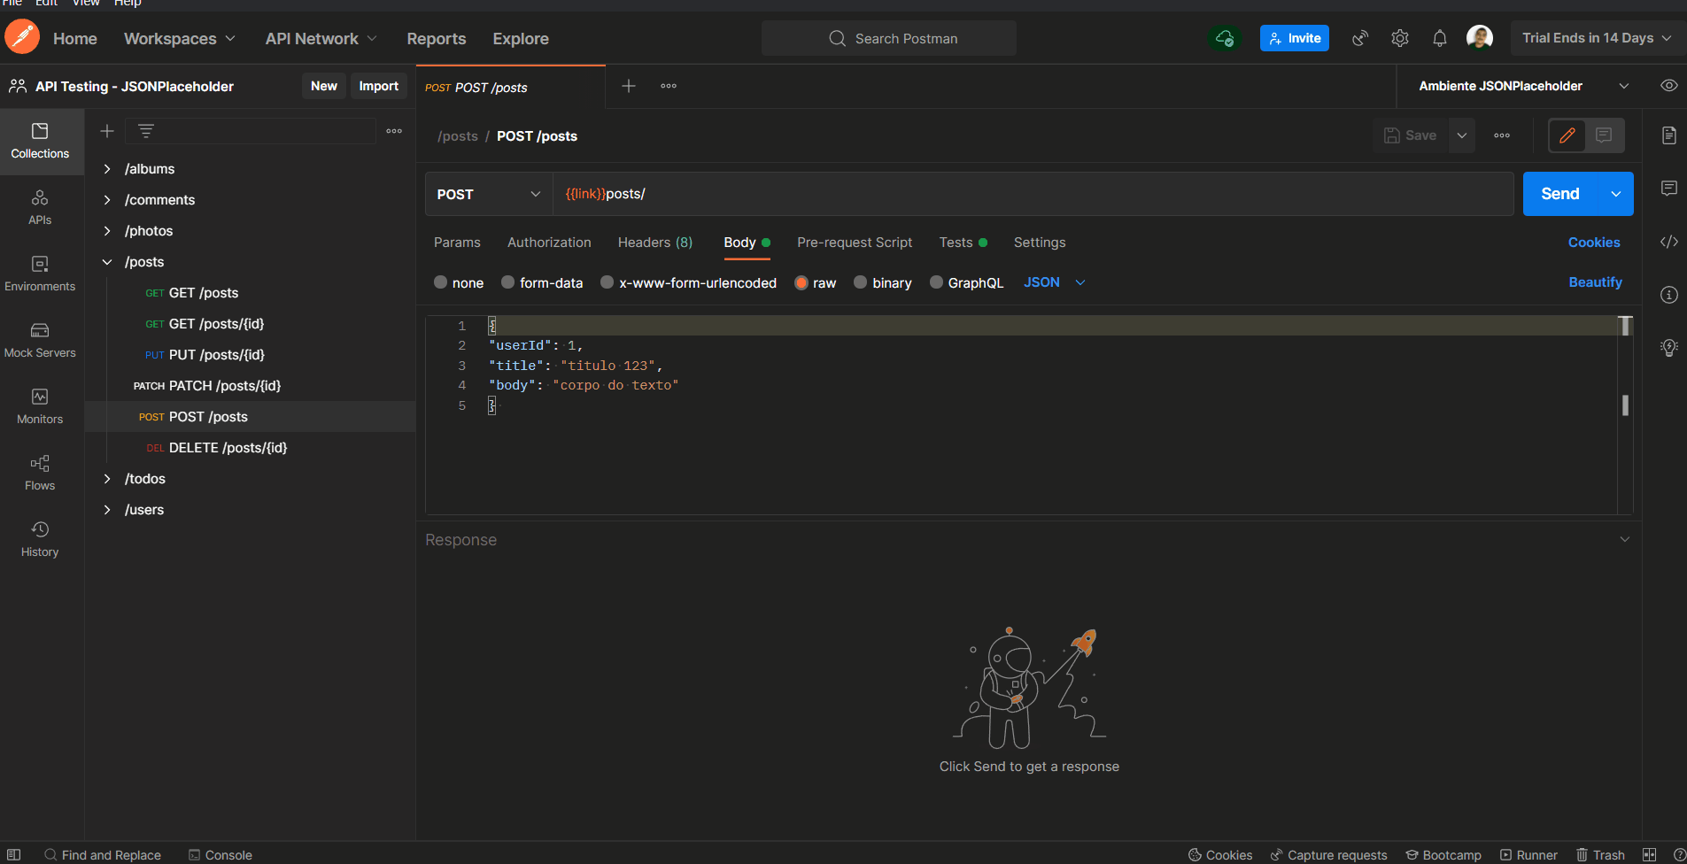The width and height of the screenshot is (1687, 864).
Task: Open the Mock Servers sidebar panel
Action: coord(40,340)
